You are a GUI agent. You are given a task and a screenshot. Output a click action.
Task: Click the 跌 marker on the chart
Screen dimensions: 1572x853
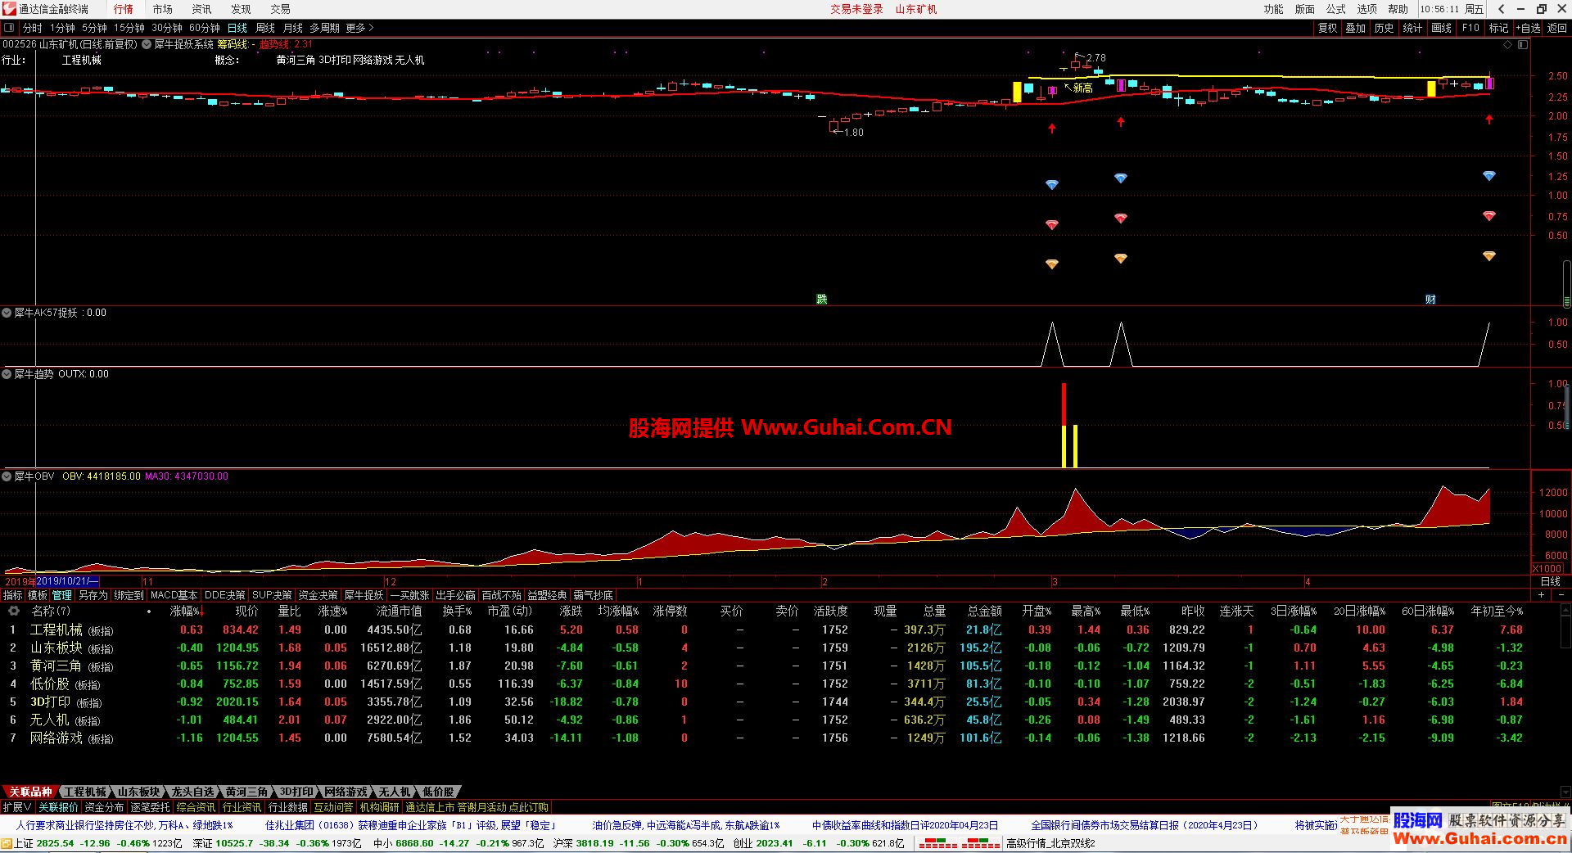822,300
